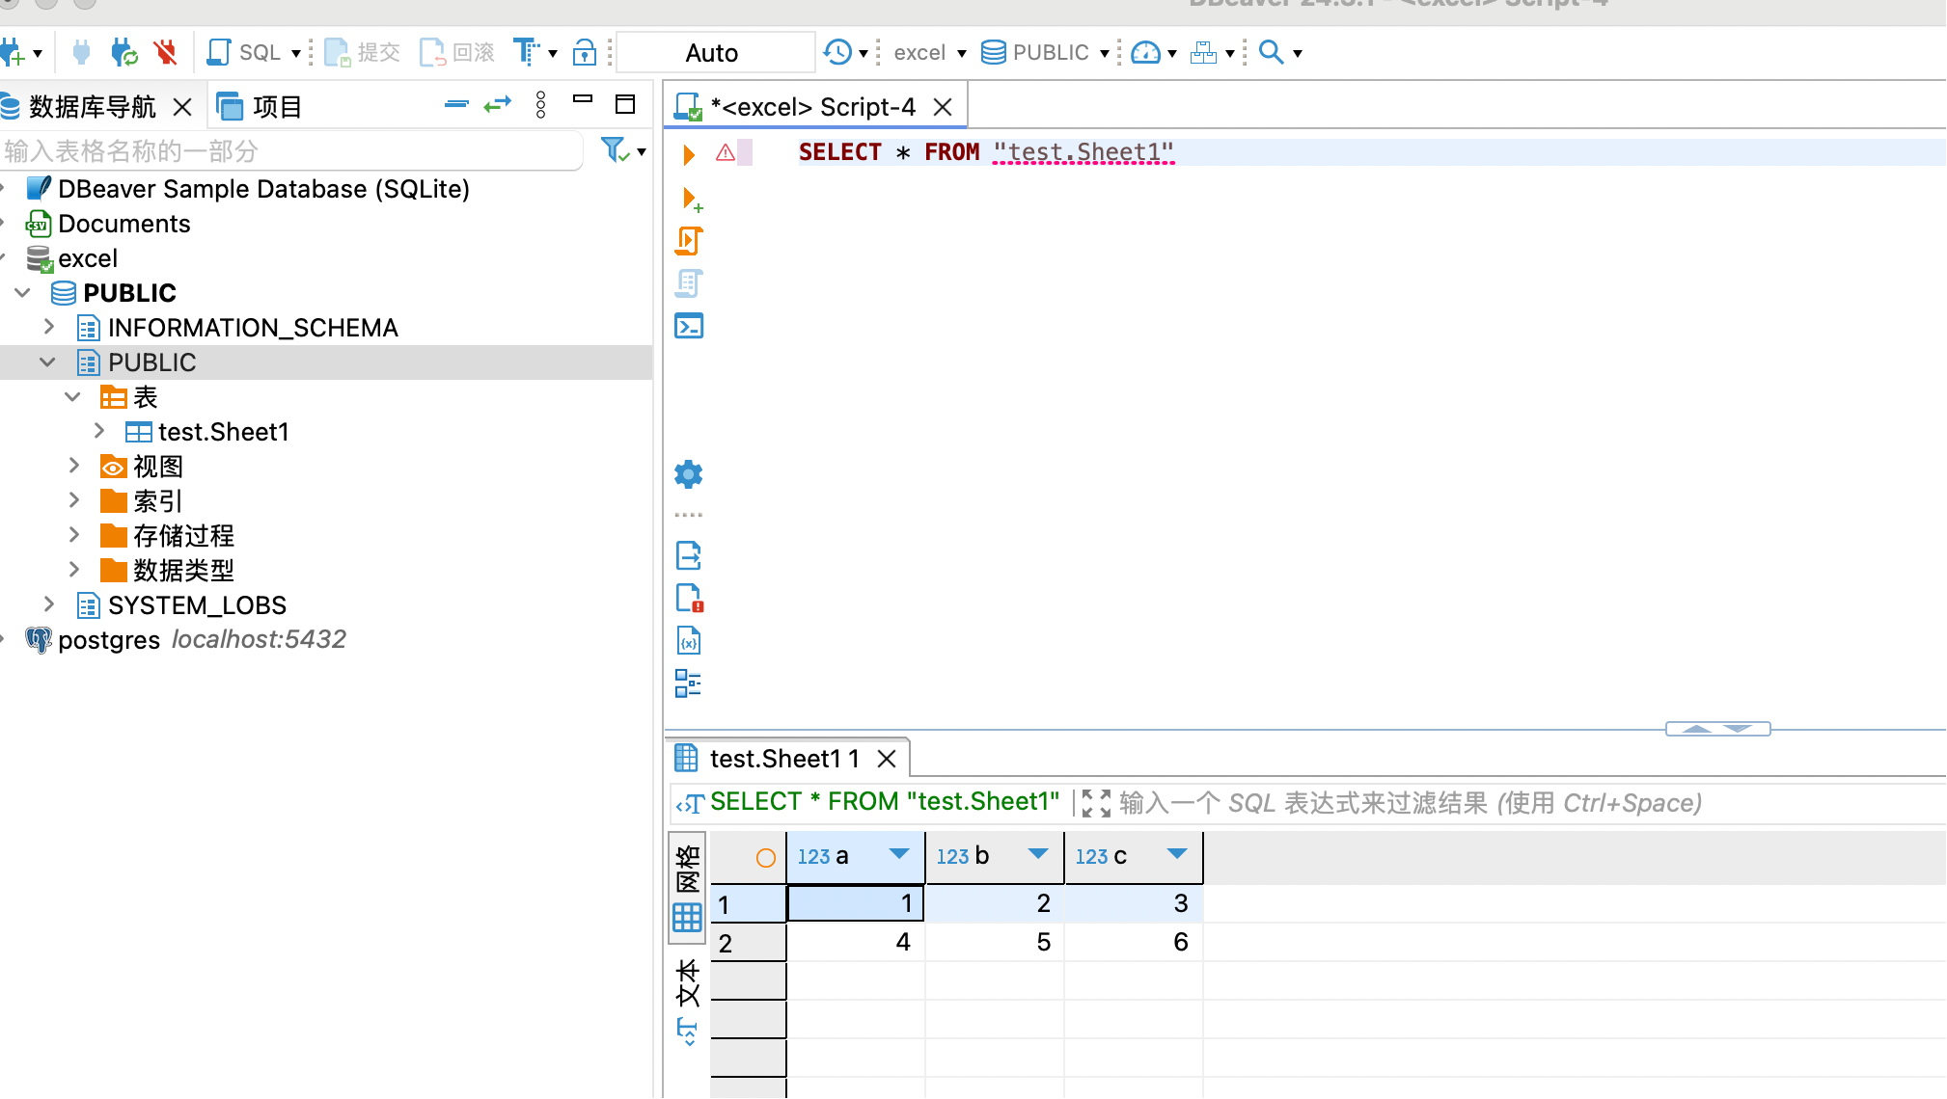Open the explain execution plan icon

point(689,283)
